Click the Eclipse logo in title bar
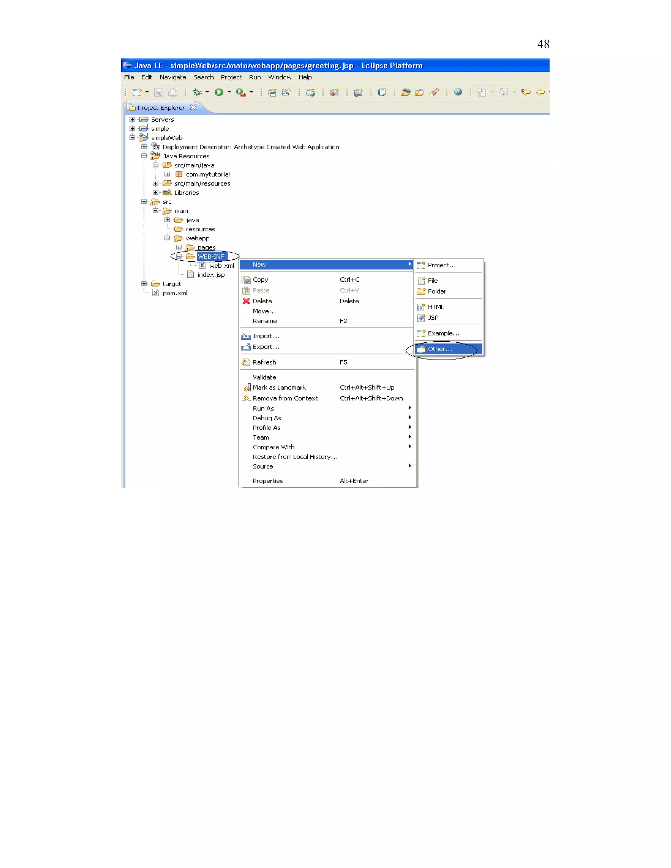This screenshot has width=671, height=868. (x=127, y=65)
